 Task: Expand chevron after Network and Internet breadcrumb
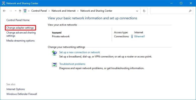click(x=78, y=11)
